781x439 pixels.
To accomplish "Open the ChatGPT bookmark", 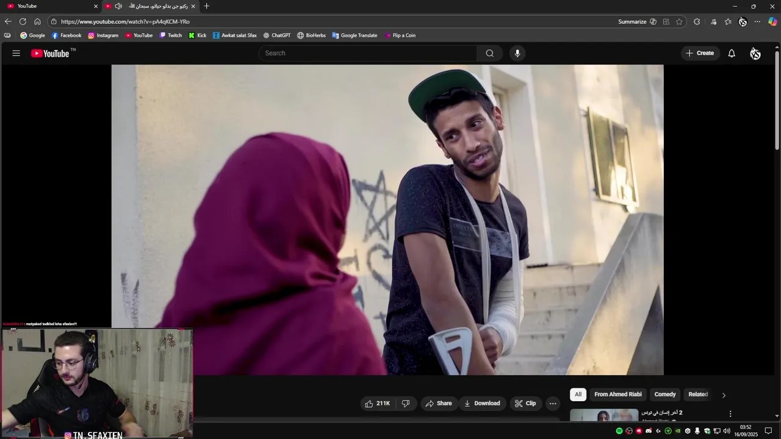I will point(277,35).
